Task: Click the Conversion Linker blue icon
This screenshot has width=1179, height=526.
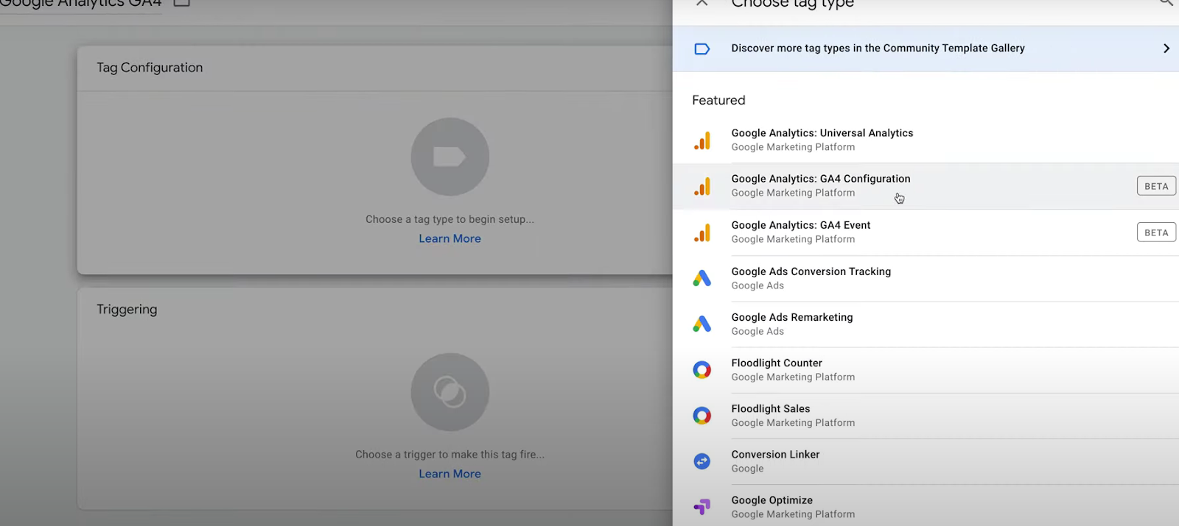Action: point(702,461)
